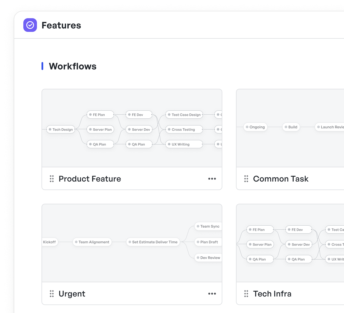Select the Team Sync node
This screenshot has height=313, width=344.
pos(208,226)
